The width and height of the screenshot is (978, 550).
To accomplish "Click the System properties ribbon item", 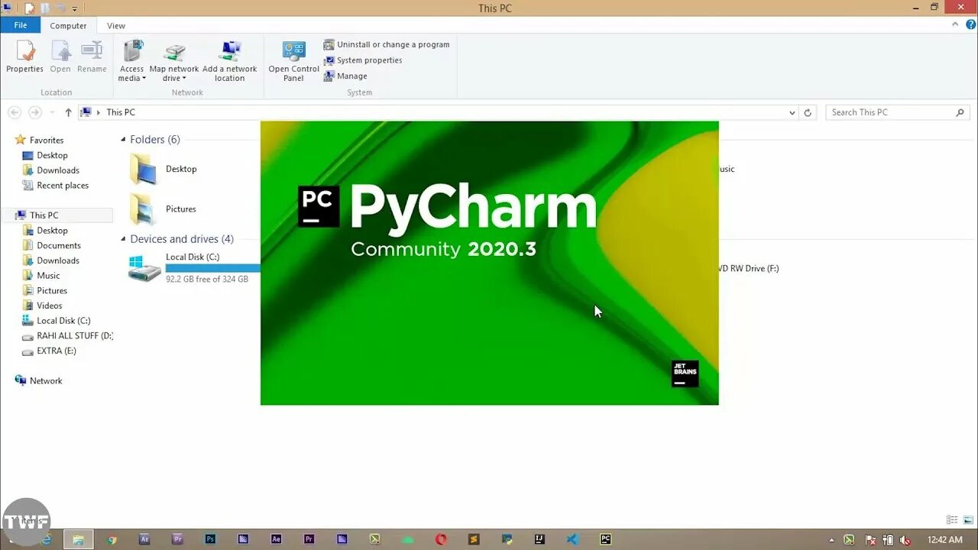I will coord(363,60).
